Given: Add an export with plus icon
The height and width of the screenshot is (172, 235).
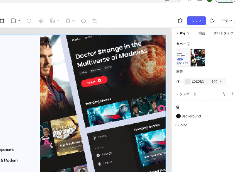Looking at the screenshot, I should tap(232, 94).
